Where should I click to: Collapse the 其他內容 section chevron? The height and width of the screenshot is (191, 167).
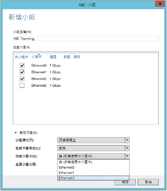(x=16, y=133)
